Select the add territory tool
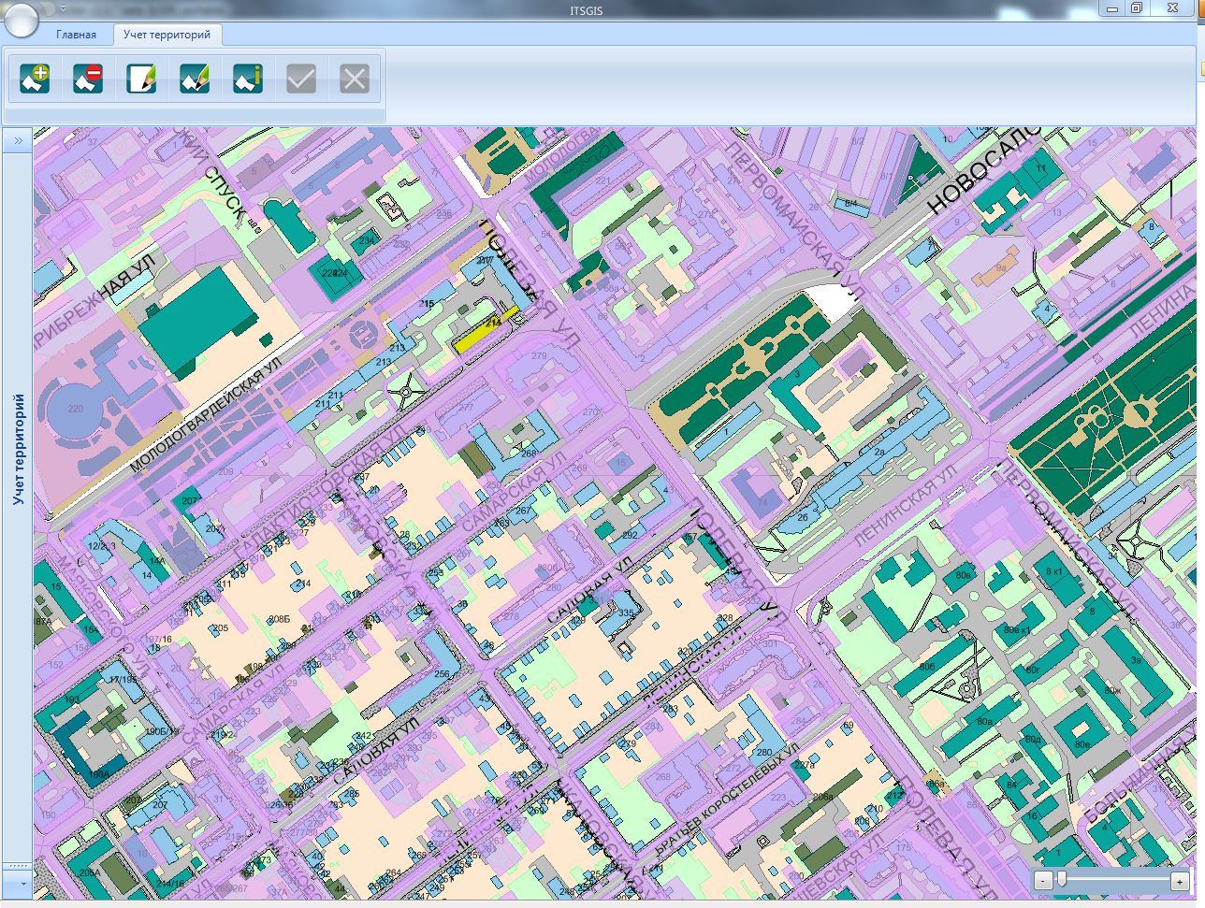 click(x=36, y=79)
